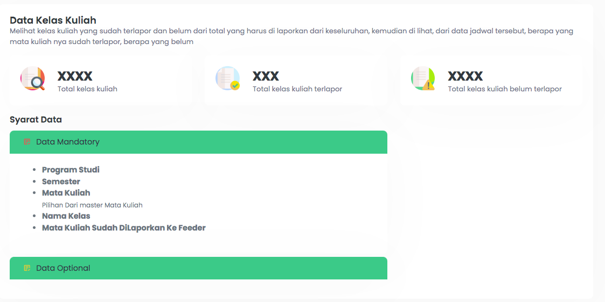This screenshot has height=302, width=605.
Task: Select the Semester list item
Action: click(61, 182)
